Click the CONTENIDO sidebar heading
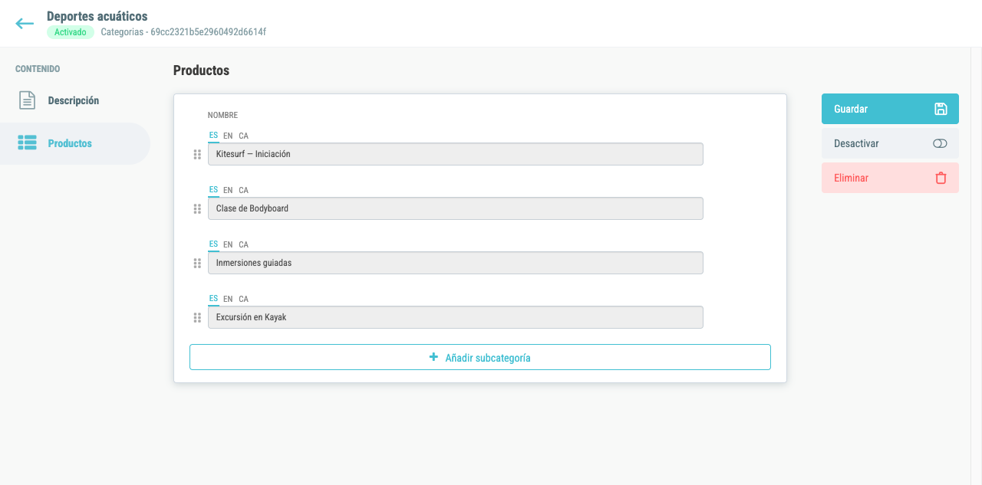Viewport: 982px width, 485px height. (38, 69)
